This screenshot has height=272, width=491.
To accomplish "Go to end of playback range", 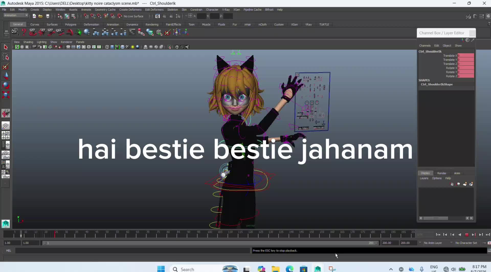I will pos(488,235).
